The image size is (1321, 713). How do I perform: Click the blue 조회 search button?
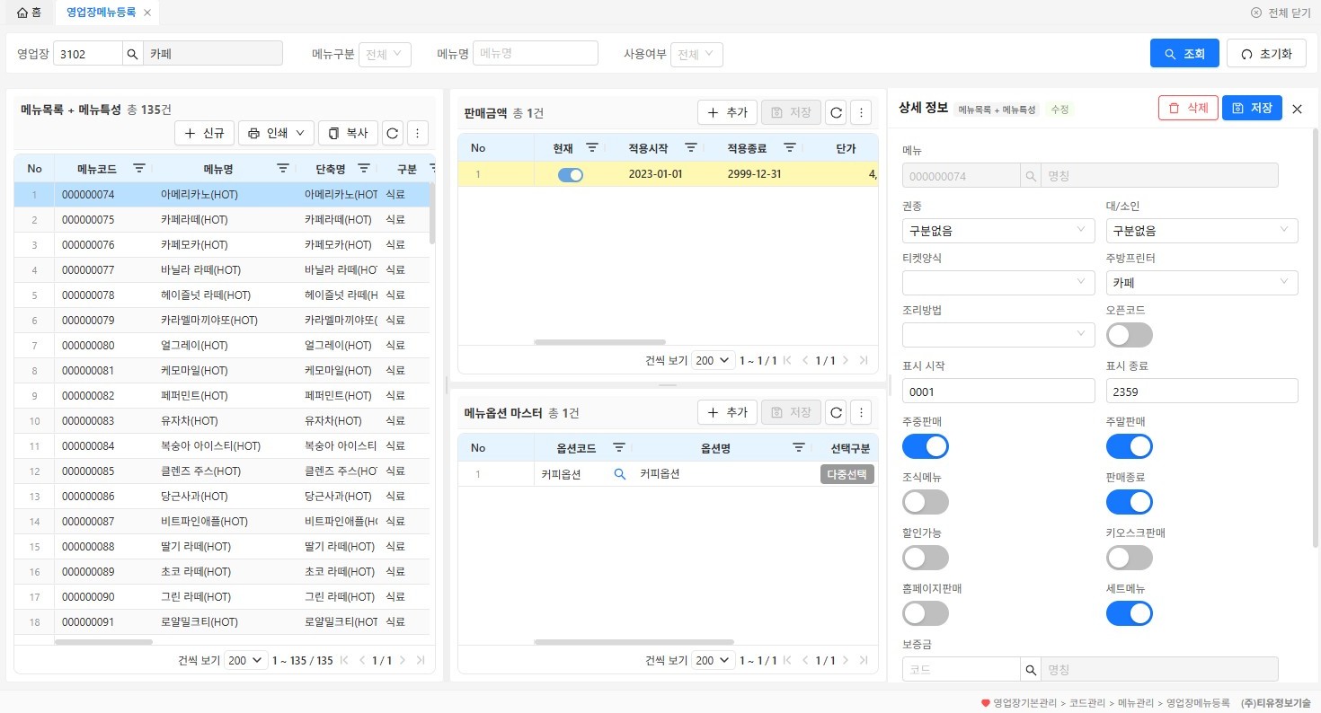click(1184, 53)
